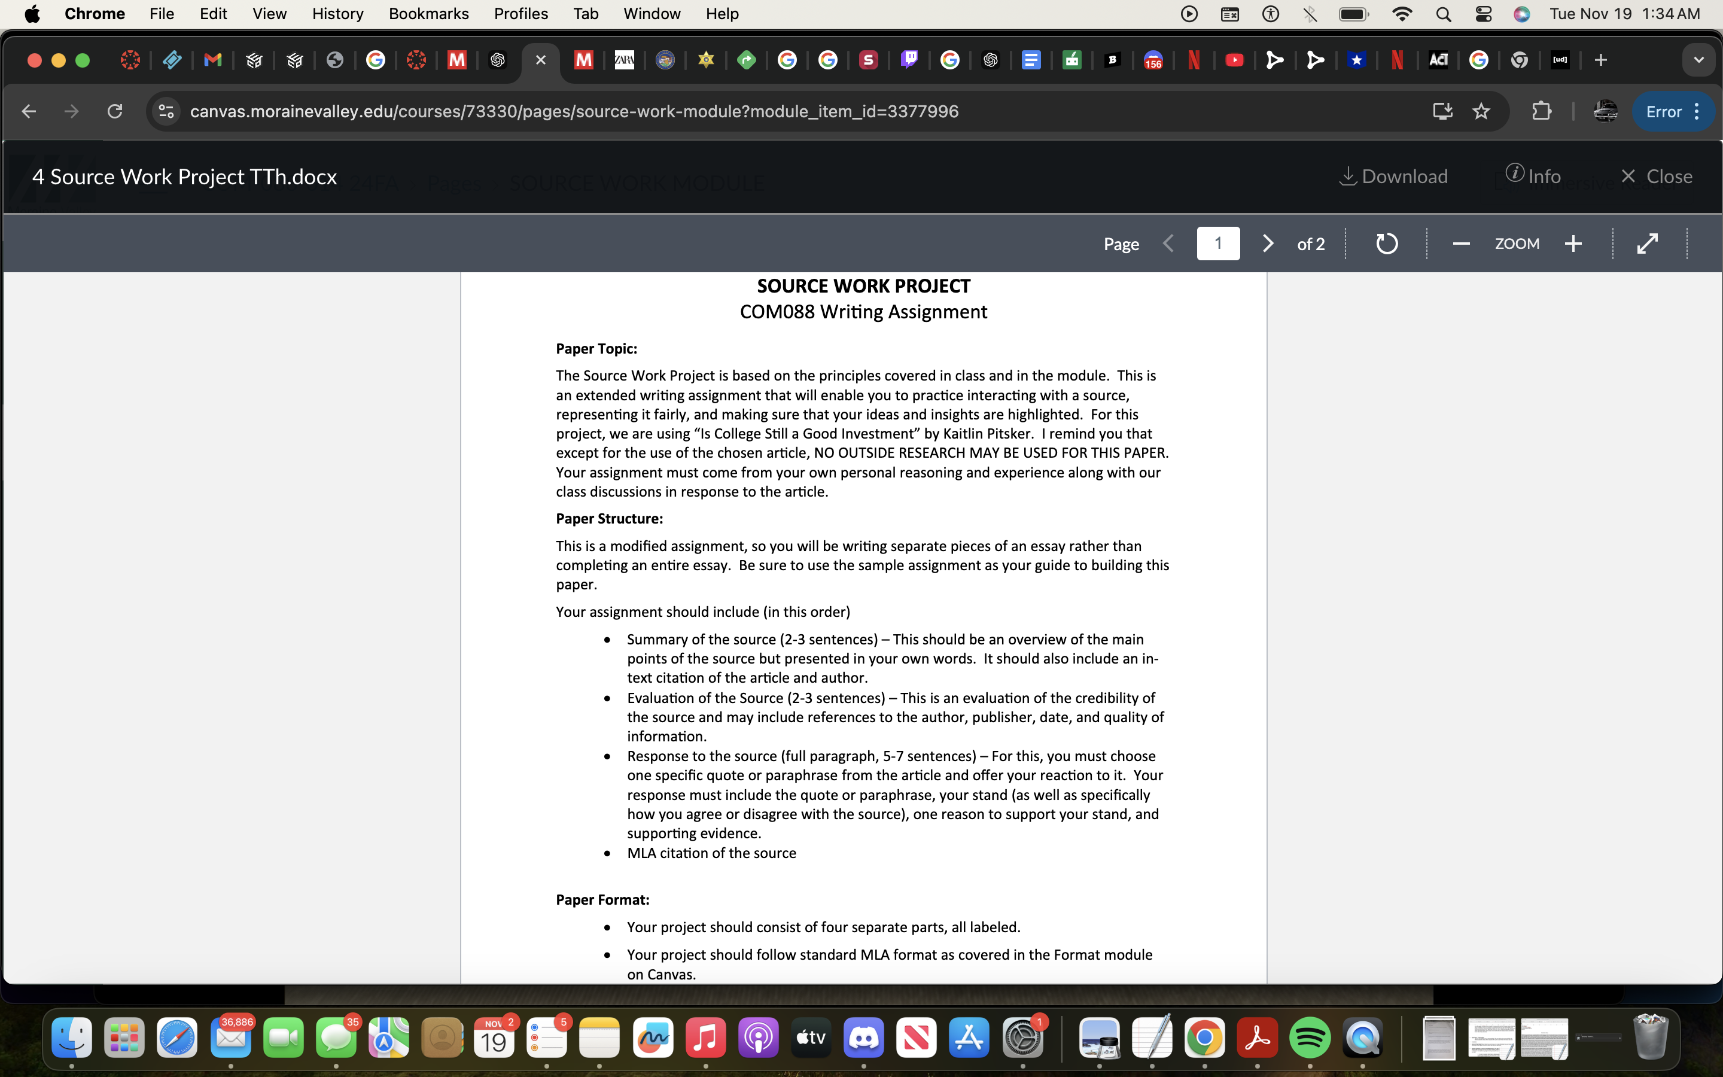Bookmark the current page with the star
Screen dimensions: 1723x1077
[1482, 111]
